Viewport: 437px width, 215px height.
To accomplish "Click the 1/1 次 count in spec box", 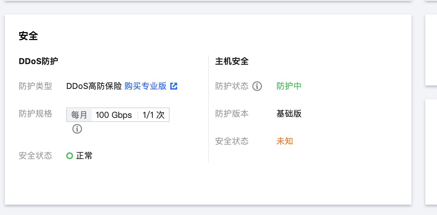I will (x=153, y=115).
